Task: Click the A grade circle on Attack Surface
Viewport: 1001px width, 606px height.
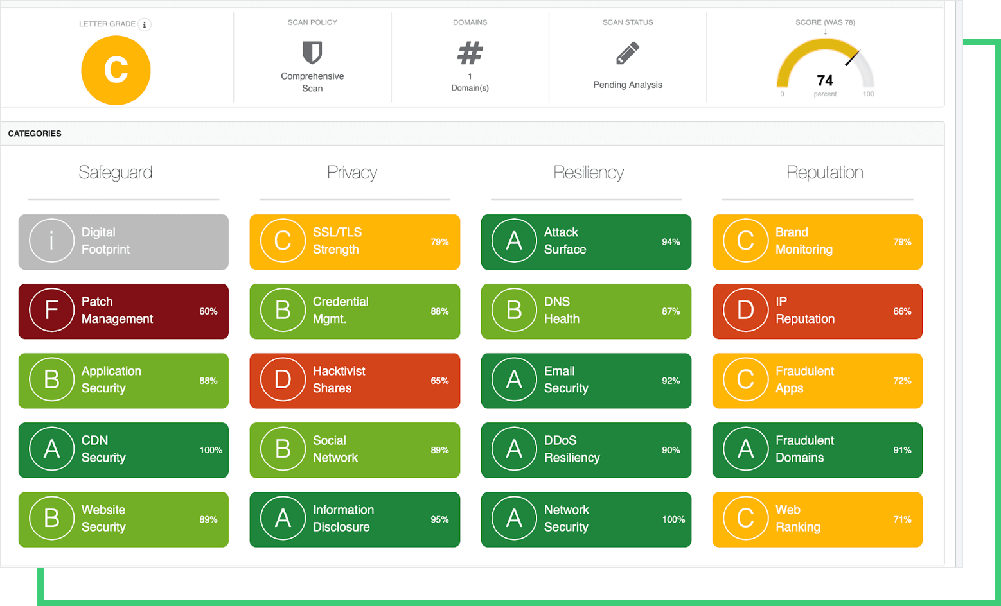Action: click(x=513, y=241)
